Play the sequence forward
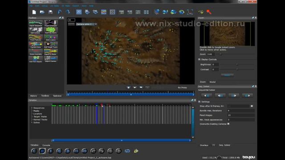This screenshot has width=285, height=160. [x=50, y=151]
